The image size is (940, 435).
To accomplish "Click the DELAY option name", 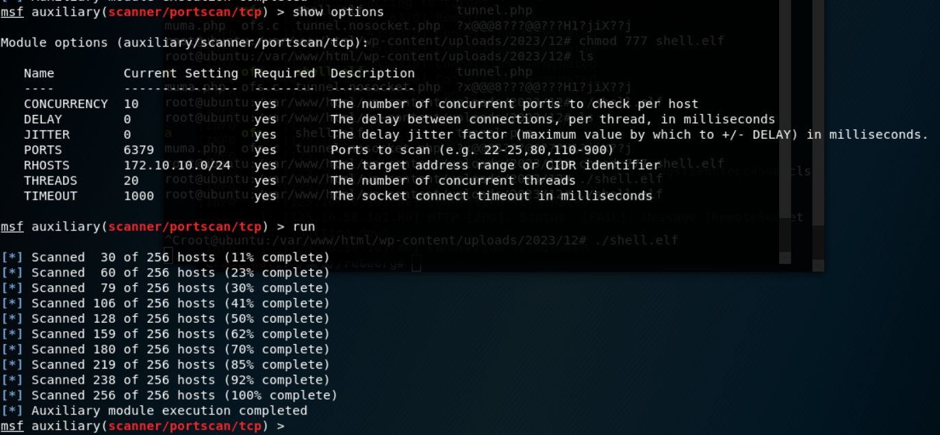I will coord(42,120).
